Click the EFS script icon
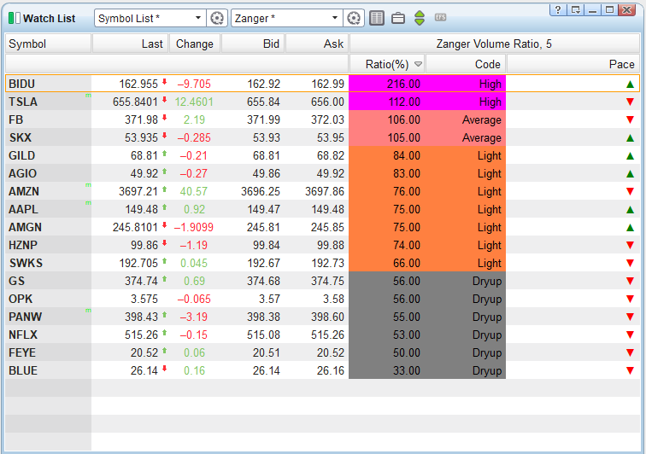The height and width of the screenshot is (454, 646). click(x=440, y=17)
